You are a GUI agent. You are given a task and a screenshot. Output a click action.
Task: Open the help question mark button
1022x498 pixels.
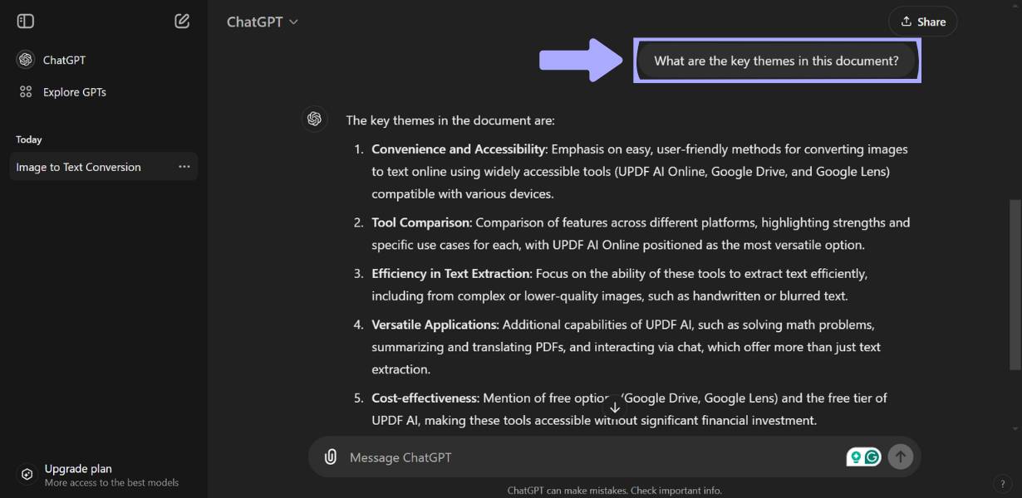(x=1002, y=483)
